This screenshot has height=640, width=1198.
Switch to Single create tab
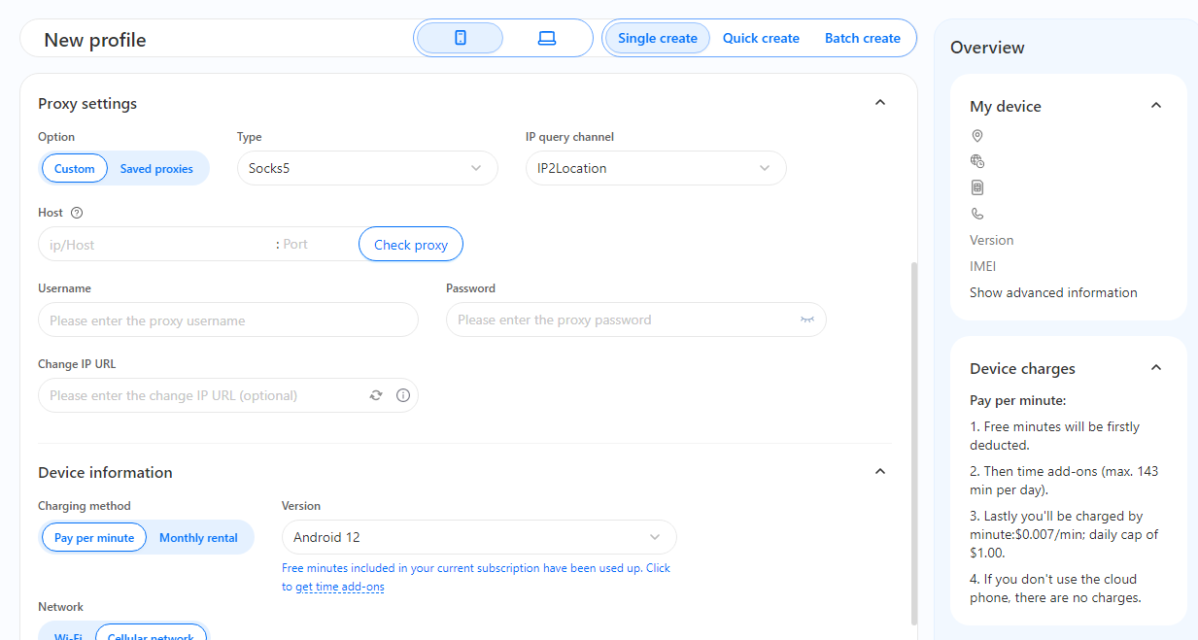[x=658, y=38]
